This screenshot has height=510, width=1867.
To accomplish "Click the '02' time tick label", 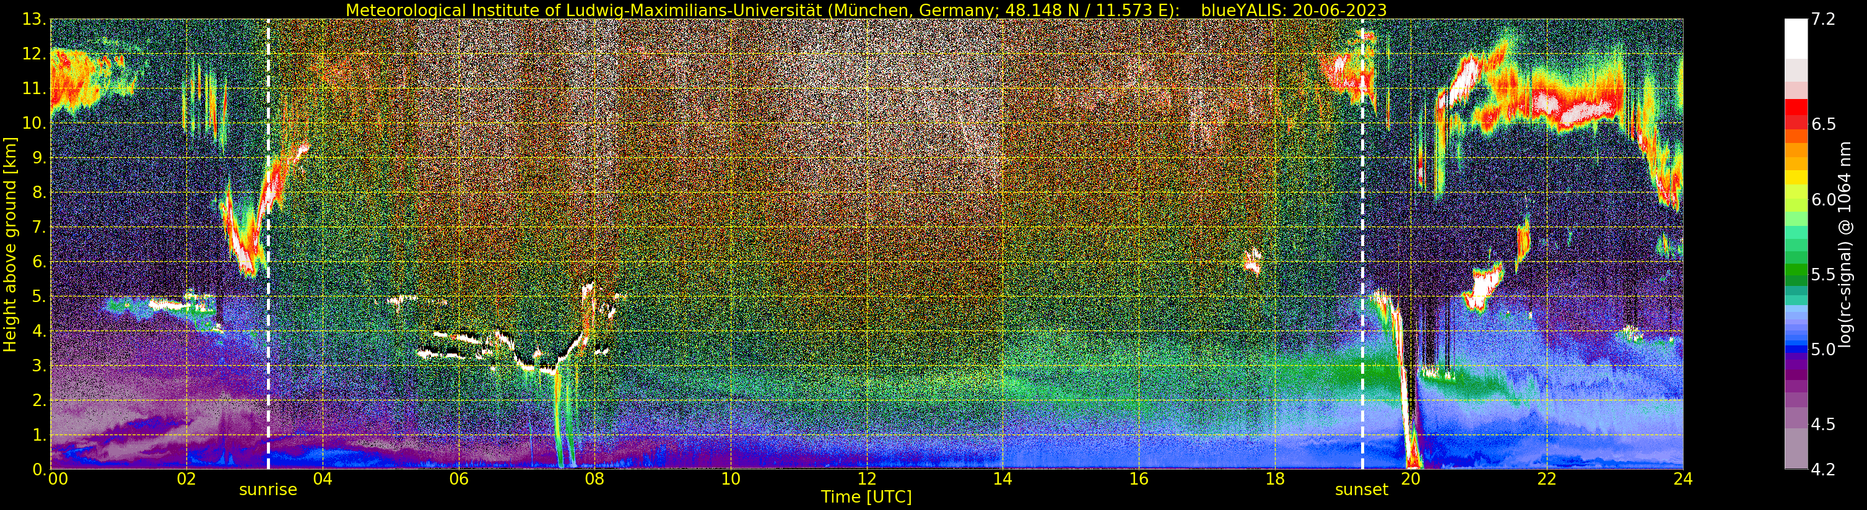I will point(186,479).
